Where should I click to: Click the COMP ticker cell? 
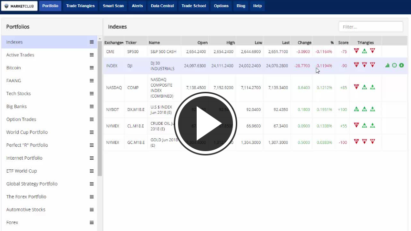pyautogui.click(x=133, y=88)
